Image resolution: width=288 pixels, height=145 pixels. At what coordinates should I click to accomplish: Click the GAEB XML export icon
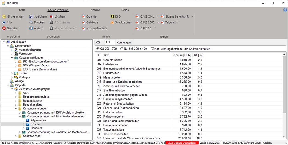click(x=137, y=16)
